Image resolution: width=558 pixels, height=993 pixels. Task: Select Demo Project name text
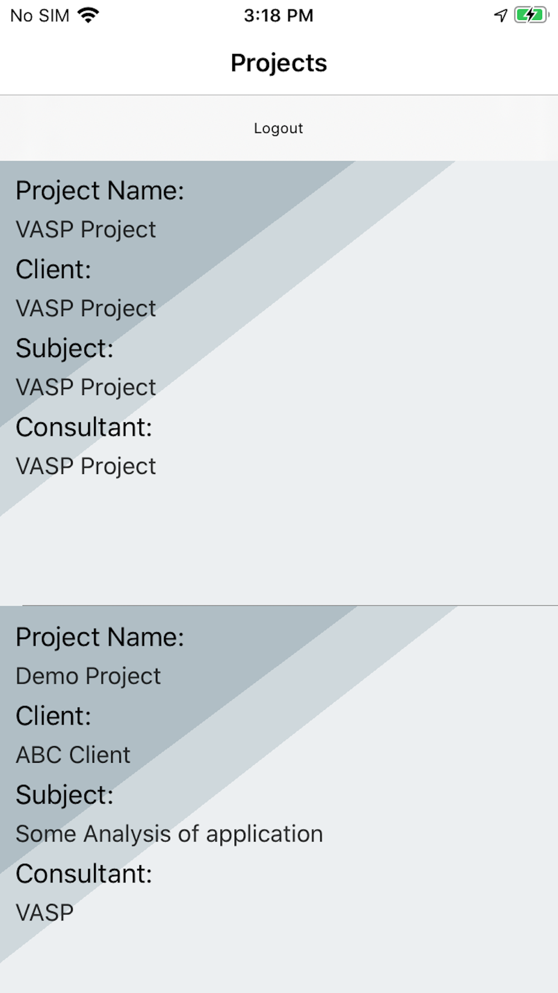point(88,676)
